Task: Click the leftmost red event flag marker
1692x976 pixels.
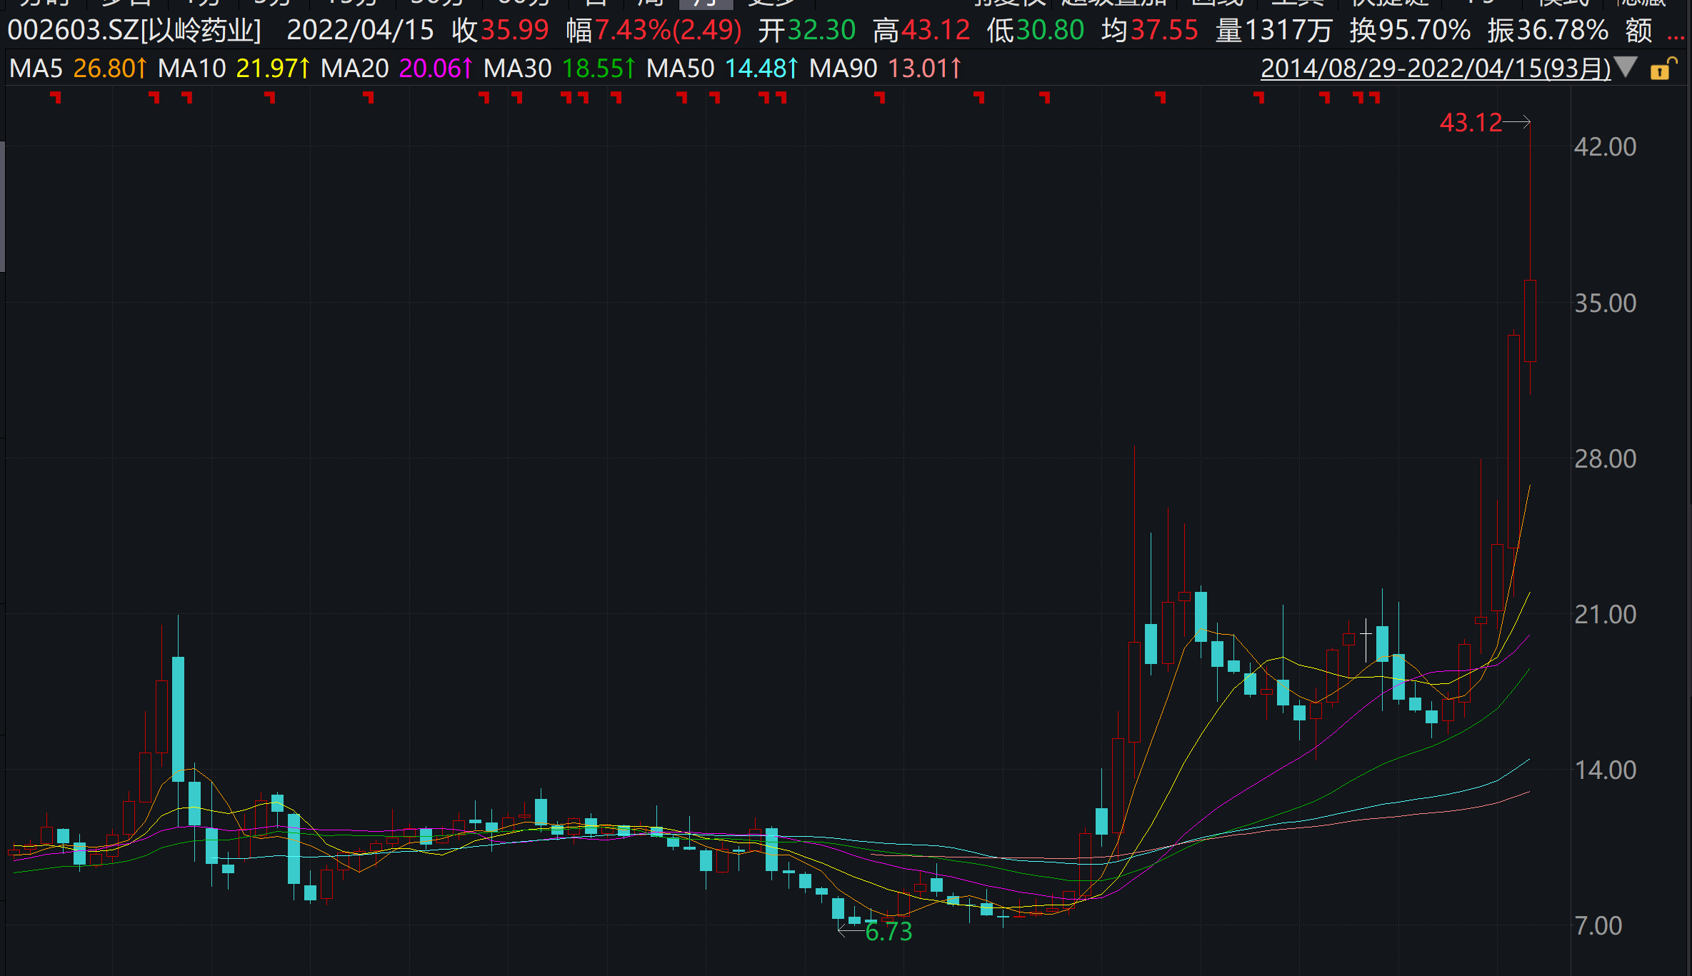Action: coord(56,97)
